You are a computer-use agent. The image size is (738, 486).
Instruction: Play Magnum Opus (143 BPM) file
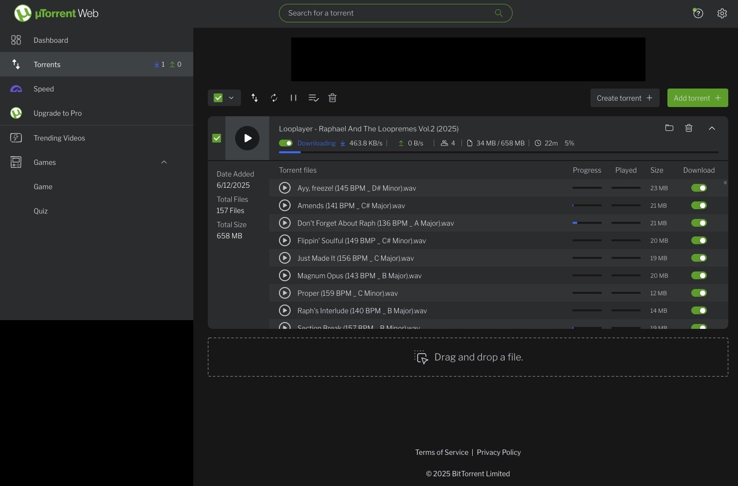[285, 275]
